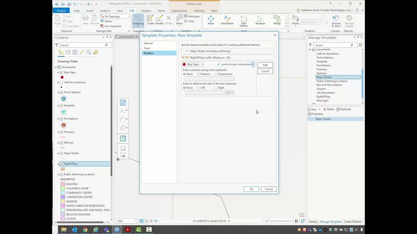Open the Error Inspector

pos(111,26)
